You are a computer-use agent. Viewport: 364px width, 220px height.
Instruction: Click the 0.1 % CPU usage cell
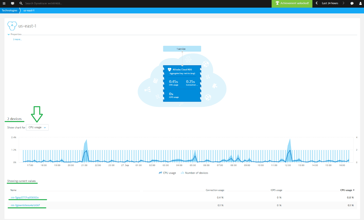350,205
